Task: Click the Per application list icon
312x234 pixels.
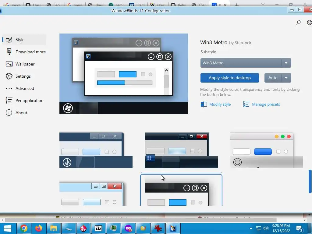Action: point(9,101)
